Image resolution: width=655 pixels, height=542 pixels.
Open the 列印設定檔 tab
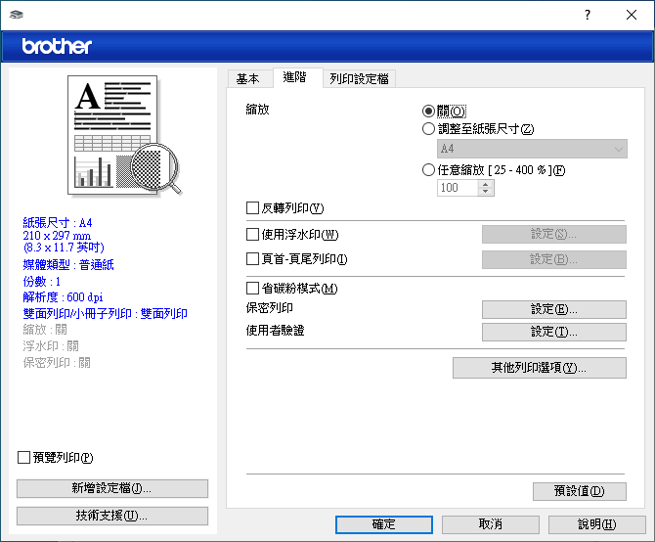359,79
